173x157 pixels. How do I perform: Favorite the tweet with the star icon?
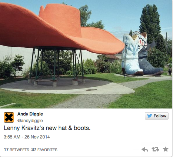(166, 149)
